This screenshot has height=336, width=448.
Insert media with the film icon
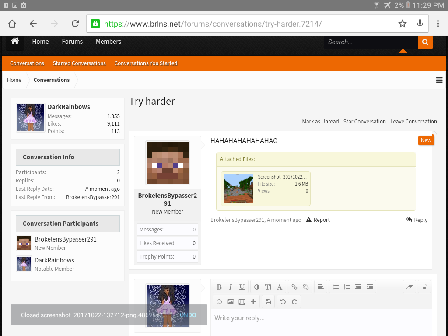tap(241, 302)
